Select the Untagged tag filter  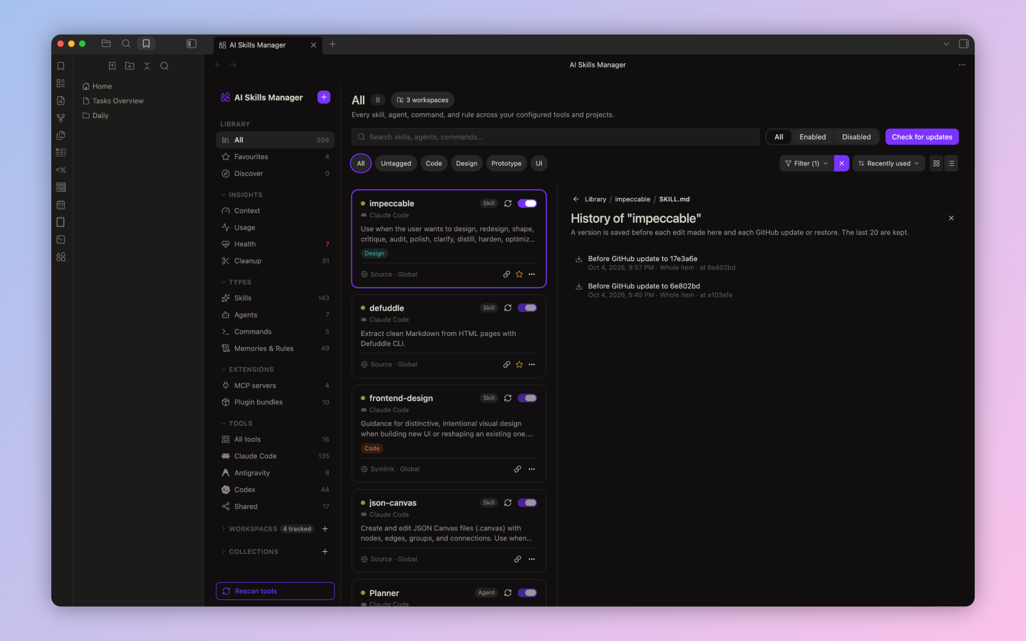tap(396, 163)
